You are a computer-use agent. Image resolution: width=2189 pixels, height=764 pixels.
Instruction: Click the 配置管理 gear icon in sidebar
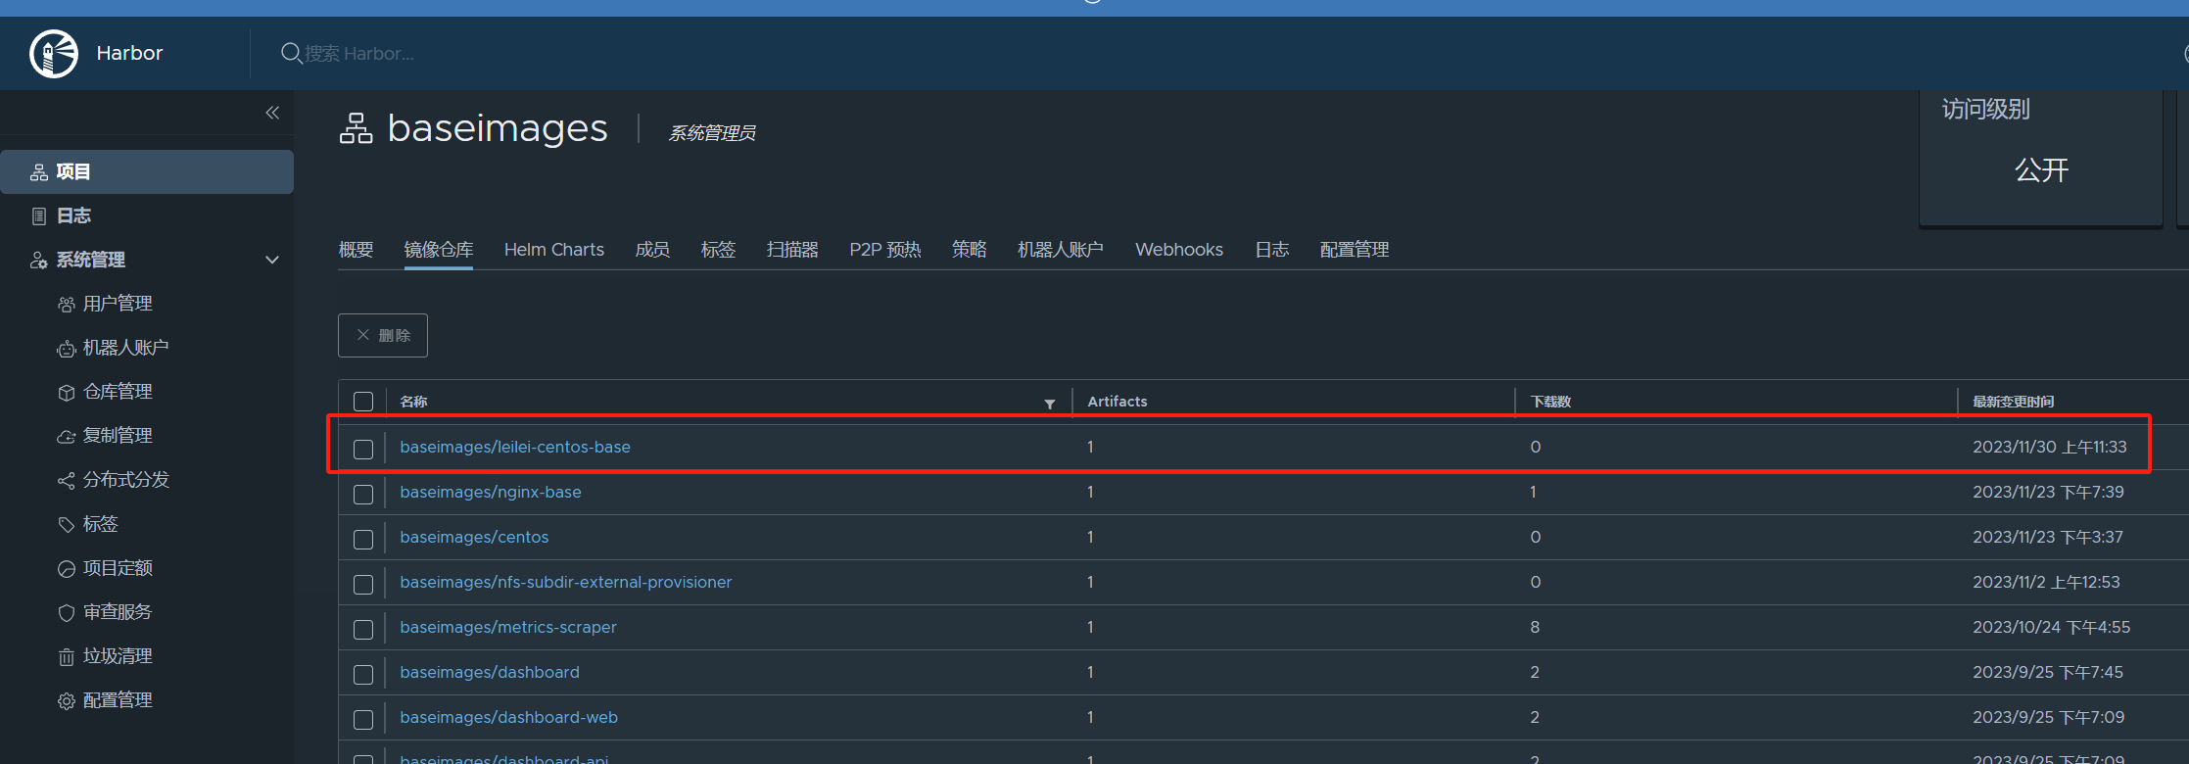coord(67,701)
